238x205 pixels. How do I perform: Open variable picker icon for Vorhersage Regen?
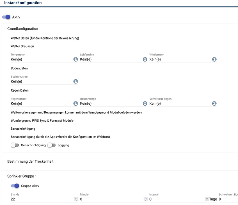coord(214,104)
